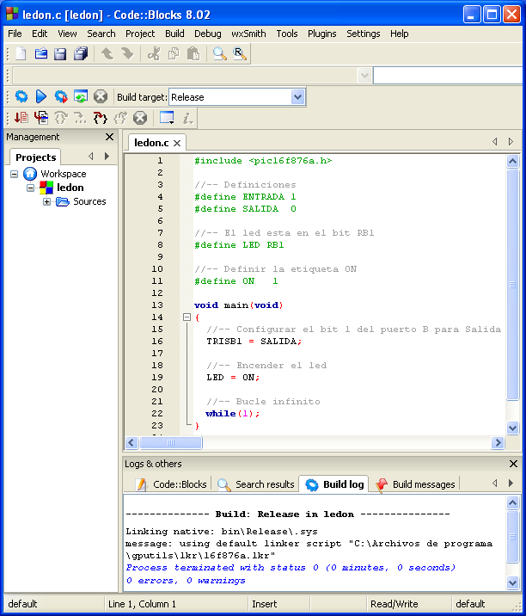Switch to the Build messages tab

[x=416, y=484]
